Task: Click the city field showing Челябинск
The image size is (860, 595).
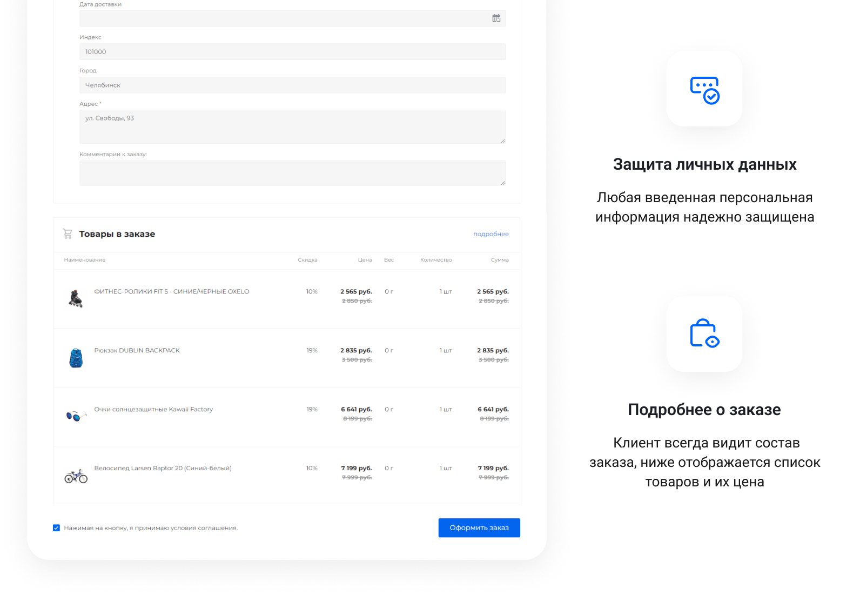Action: coord(292,85)
